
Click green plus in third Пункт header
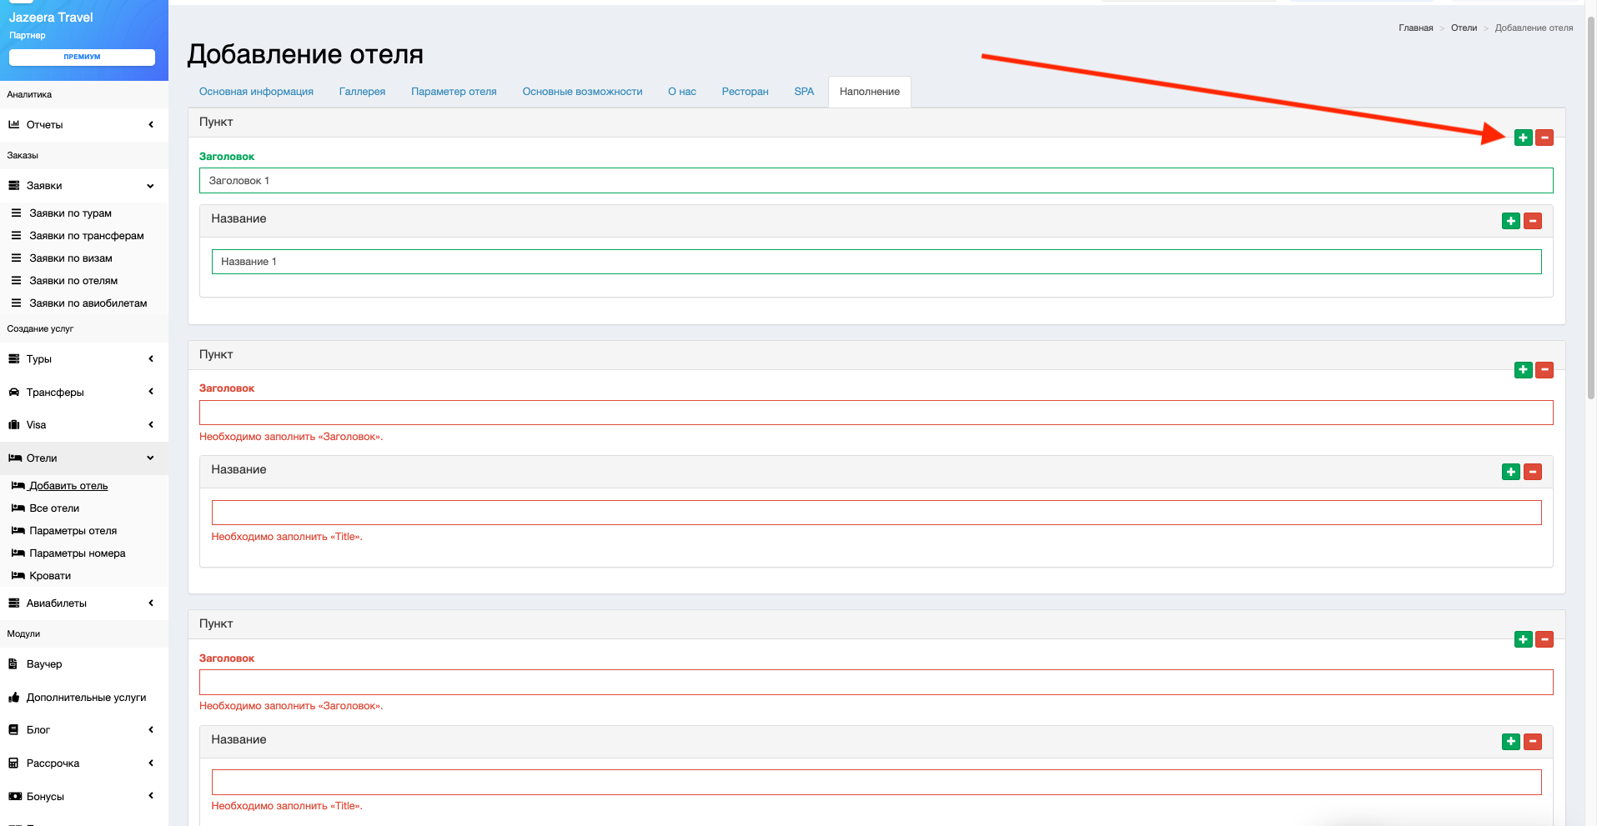[x=1523, y=639]
